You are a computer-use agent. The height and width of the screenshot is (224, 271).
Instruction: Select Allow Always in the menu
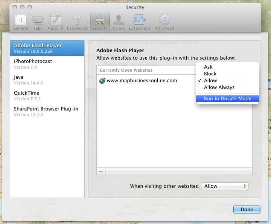(227, 87)
